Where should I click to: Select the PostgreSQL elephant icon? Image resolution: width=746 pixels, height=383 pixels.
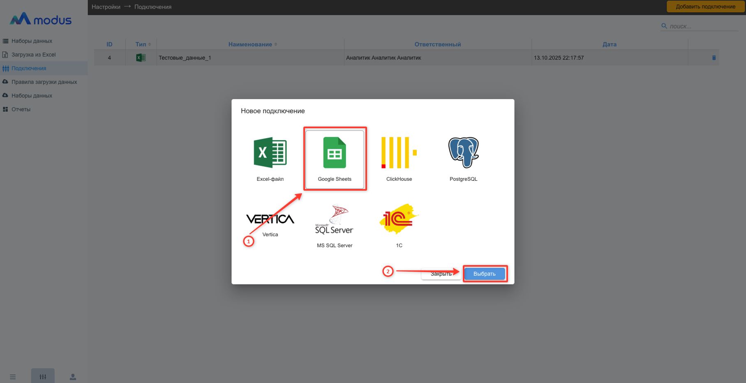click(463, 153)
